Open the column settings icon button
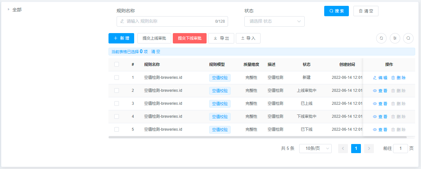 pos(395,38)
